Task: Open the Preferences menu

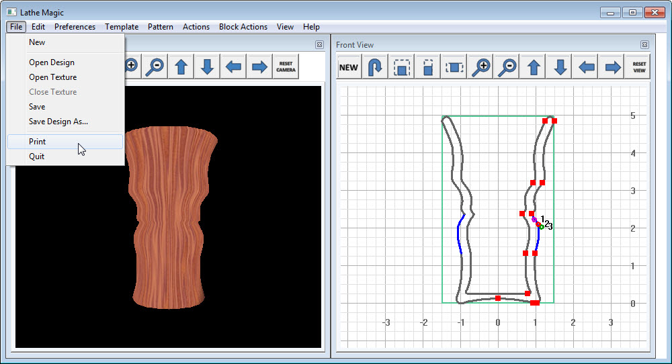Action: [x=75, y=27]
